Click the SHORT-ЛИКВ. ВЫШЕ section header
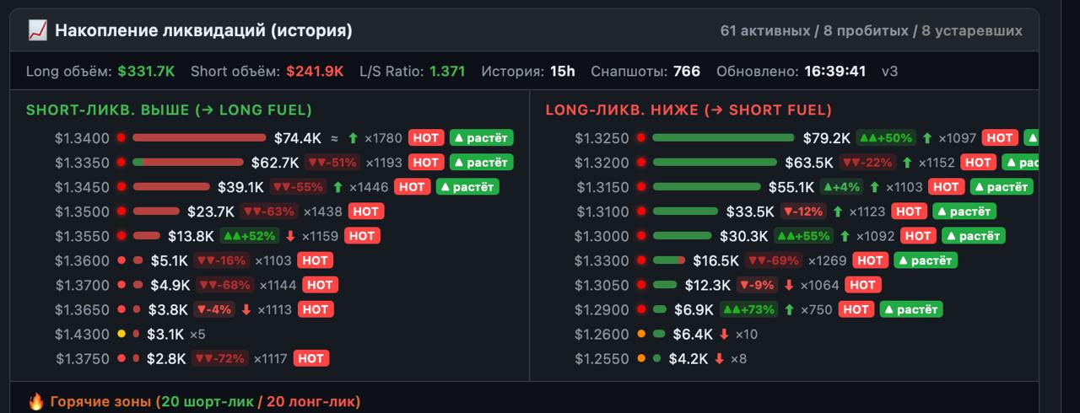The image size is (1080, 413). [x=169, y=110]
